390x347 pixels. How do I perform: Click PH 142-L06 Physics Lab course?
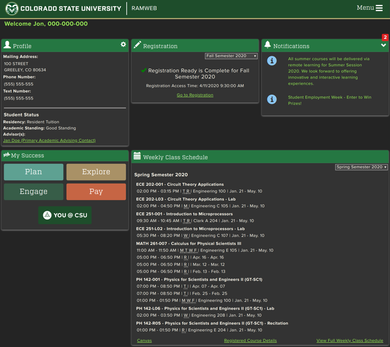[205, 309]
